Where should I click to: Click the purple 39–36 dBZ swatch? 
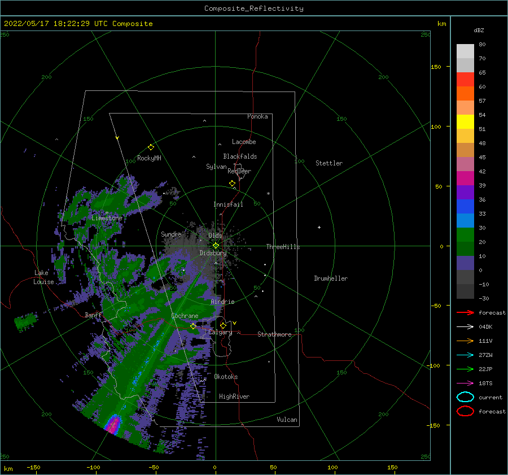[465, 193]
